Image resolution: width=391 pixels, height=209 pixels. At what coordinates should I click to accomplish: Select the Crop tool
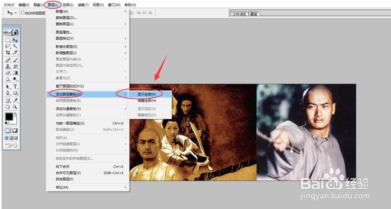click(x=8, y=53)
